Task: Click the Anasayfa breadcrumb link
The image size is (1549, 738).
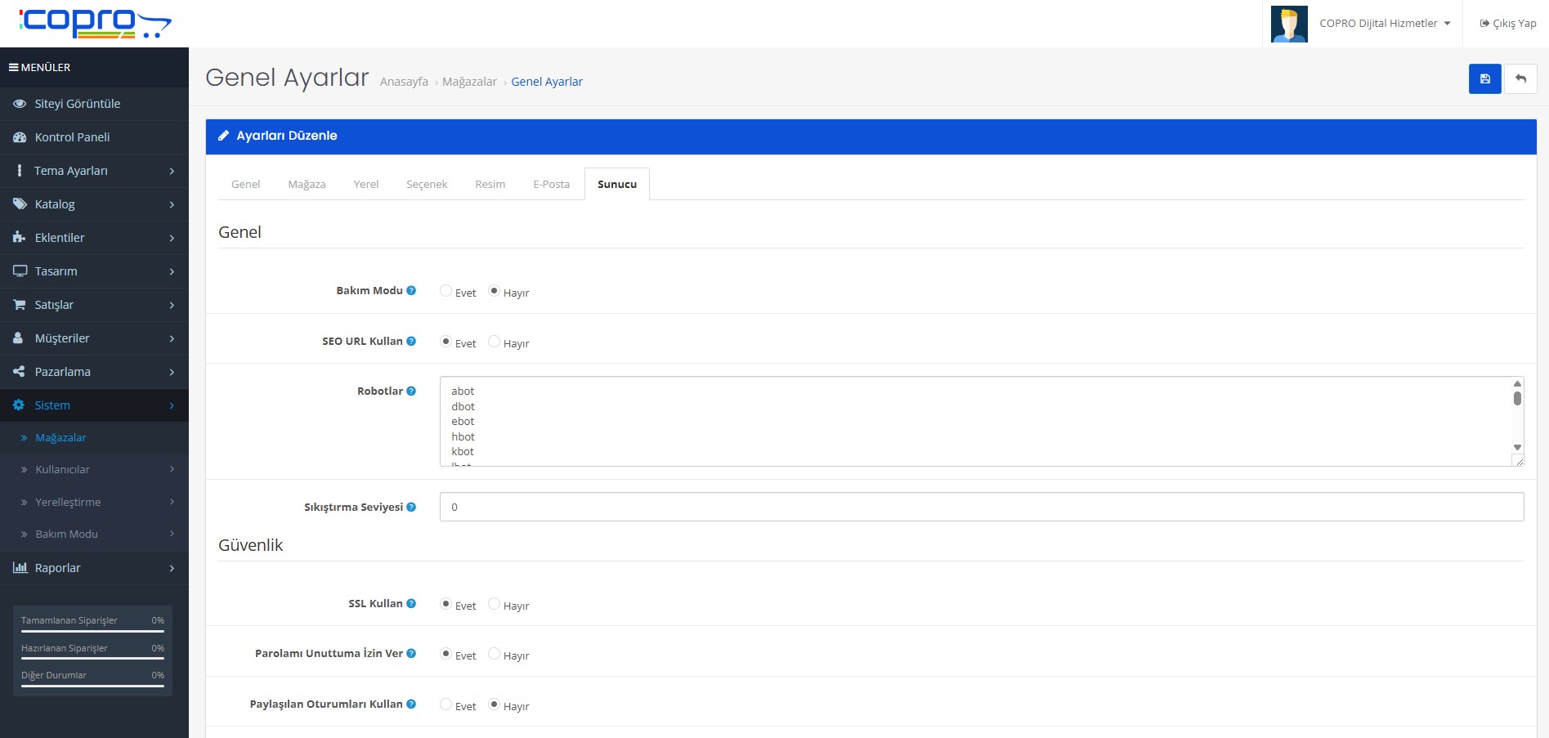Action: [x=404, y=82]
